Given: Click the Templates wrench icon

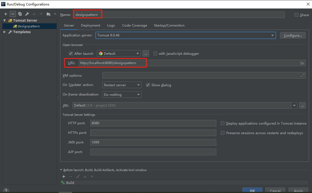Looking at the screenshot, I should click(10, 32).
